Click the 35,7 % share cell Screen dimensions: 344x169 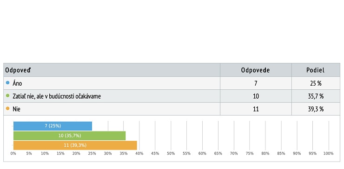316,96
